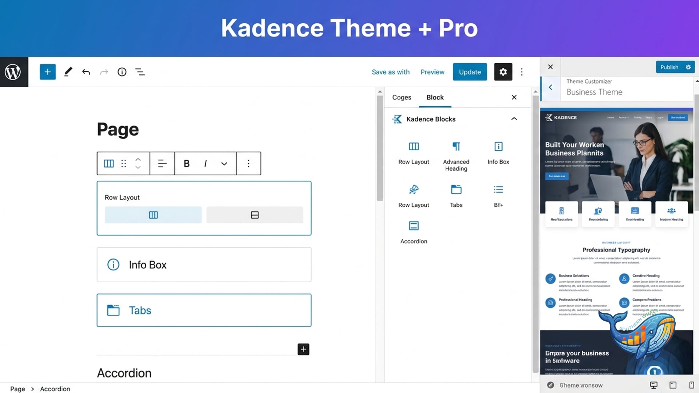
Task: Redo the last undone change
Action: (x=104, y=72)
